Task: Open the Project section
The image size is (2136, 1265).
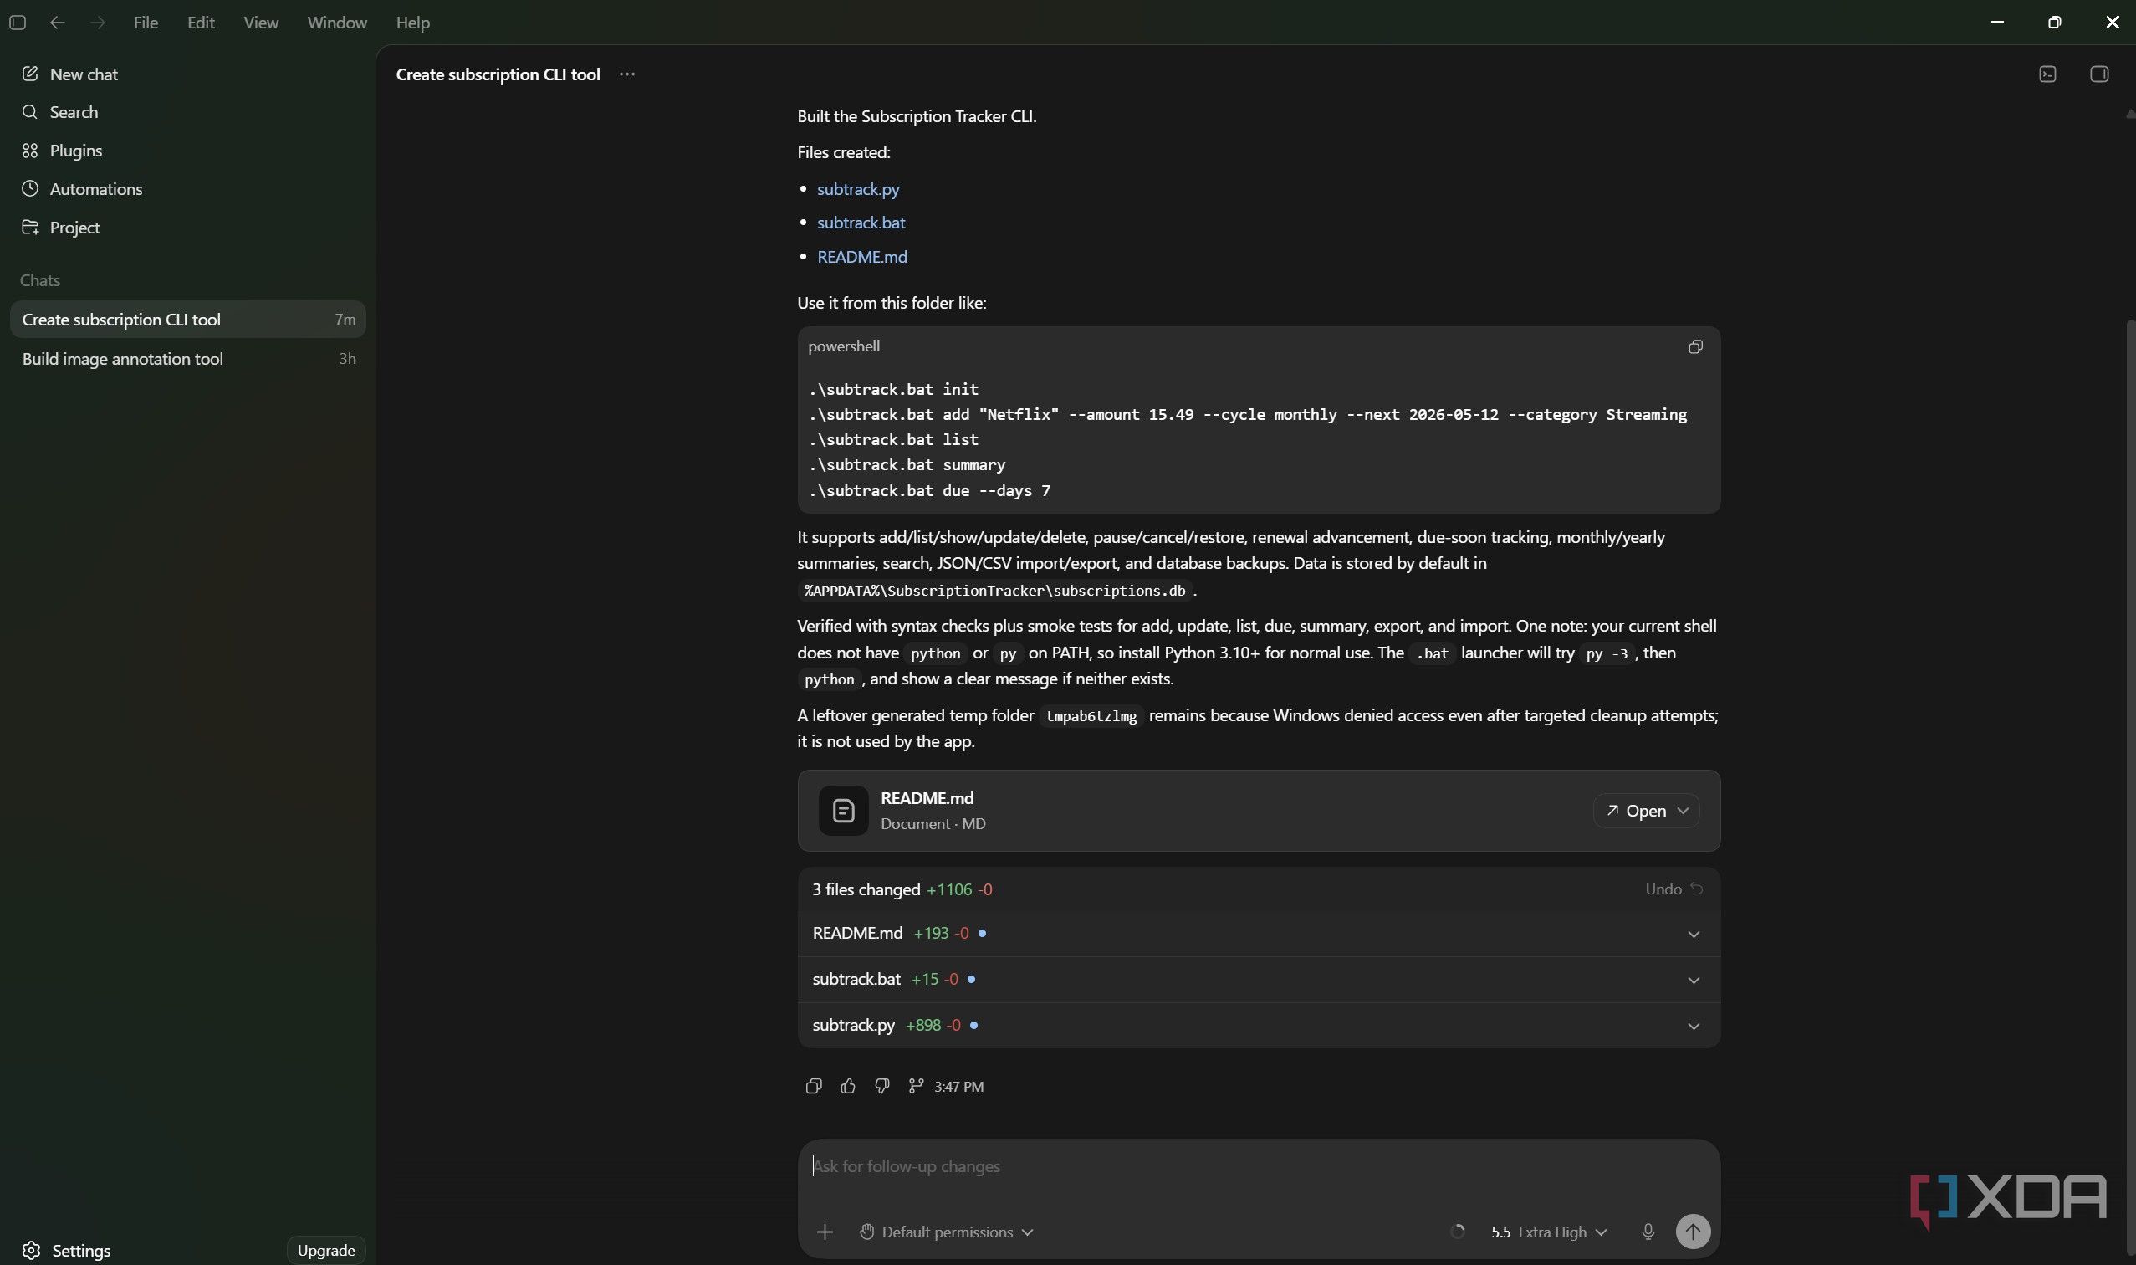Action: point(60,228)
